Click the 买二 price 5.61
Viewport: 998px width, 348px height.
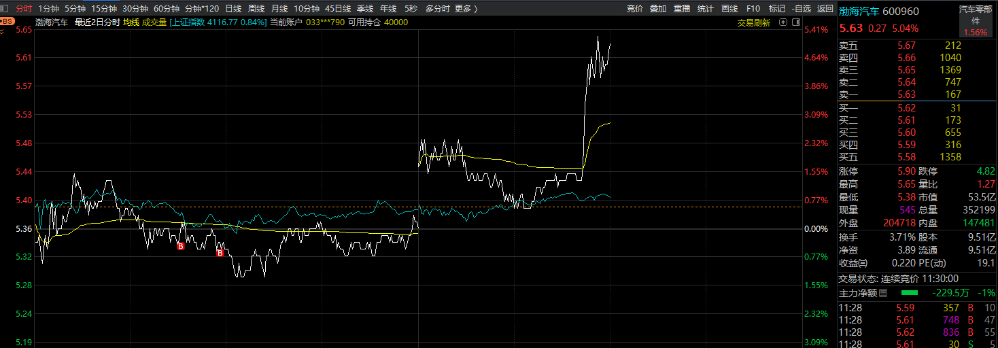906,120
